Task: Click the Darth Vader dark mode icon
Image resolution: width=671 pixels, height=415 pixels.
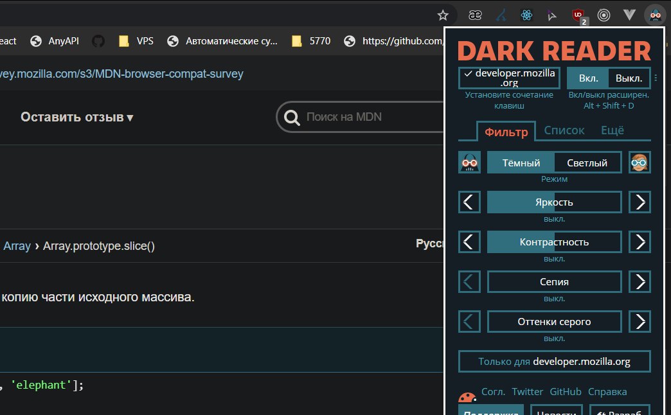Action: pos(469,163)
